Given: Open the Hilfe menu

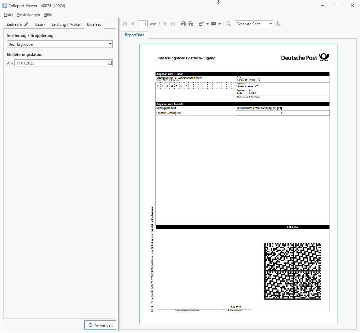Looking at the screenshot, I should coord(48,15).
